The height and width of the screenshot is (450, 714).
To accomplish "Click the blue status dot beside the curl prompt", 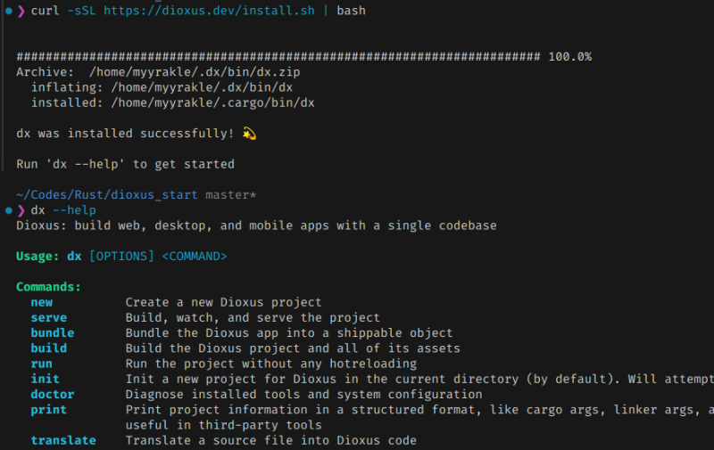I will click(x=6, y=11).
